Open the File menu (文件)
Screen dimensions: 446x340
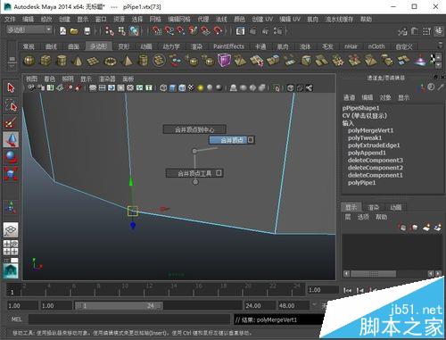(x=10, y=20)
